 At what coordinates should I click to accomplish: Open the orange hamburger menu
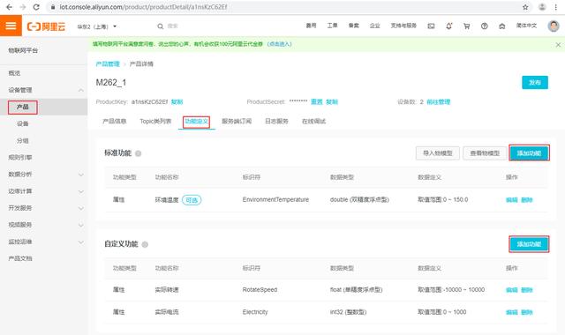11,26
